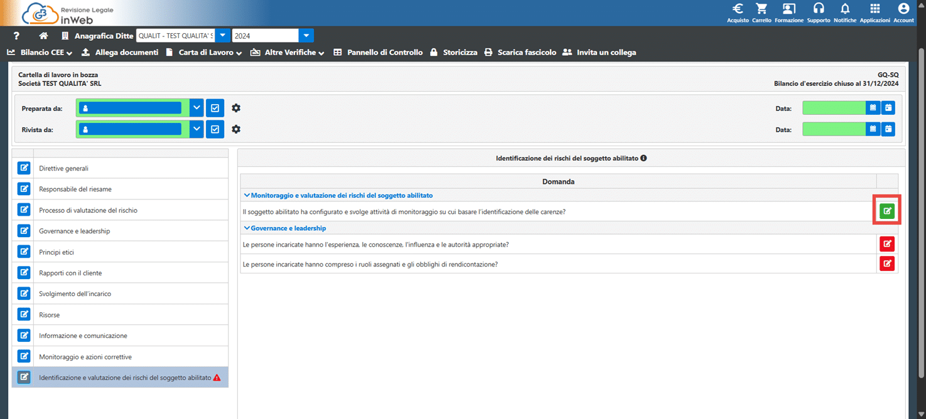Toggle the checkbox button beside Rivista da

pos(215,129)
